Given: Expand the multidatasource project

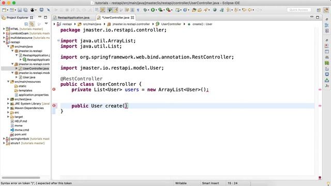Looking at the screenshot, I should pos(4,38).
